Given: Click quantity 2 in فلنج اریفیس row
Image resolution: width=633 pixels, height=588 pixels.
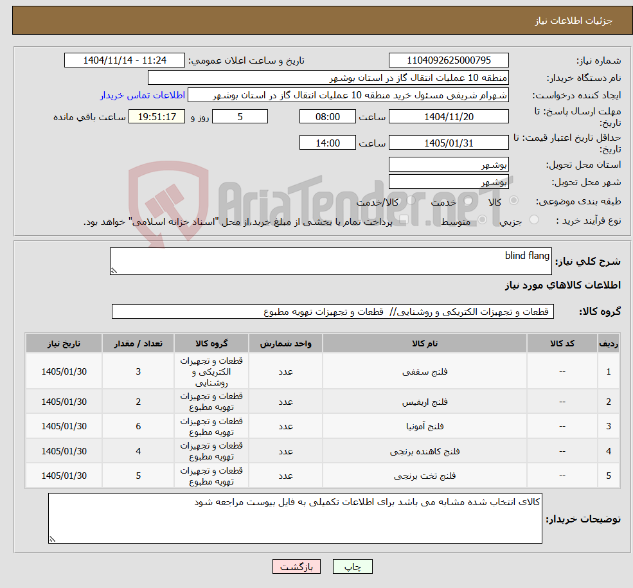Looking at the screenshot, I should point(138,402).
